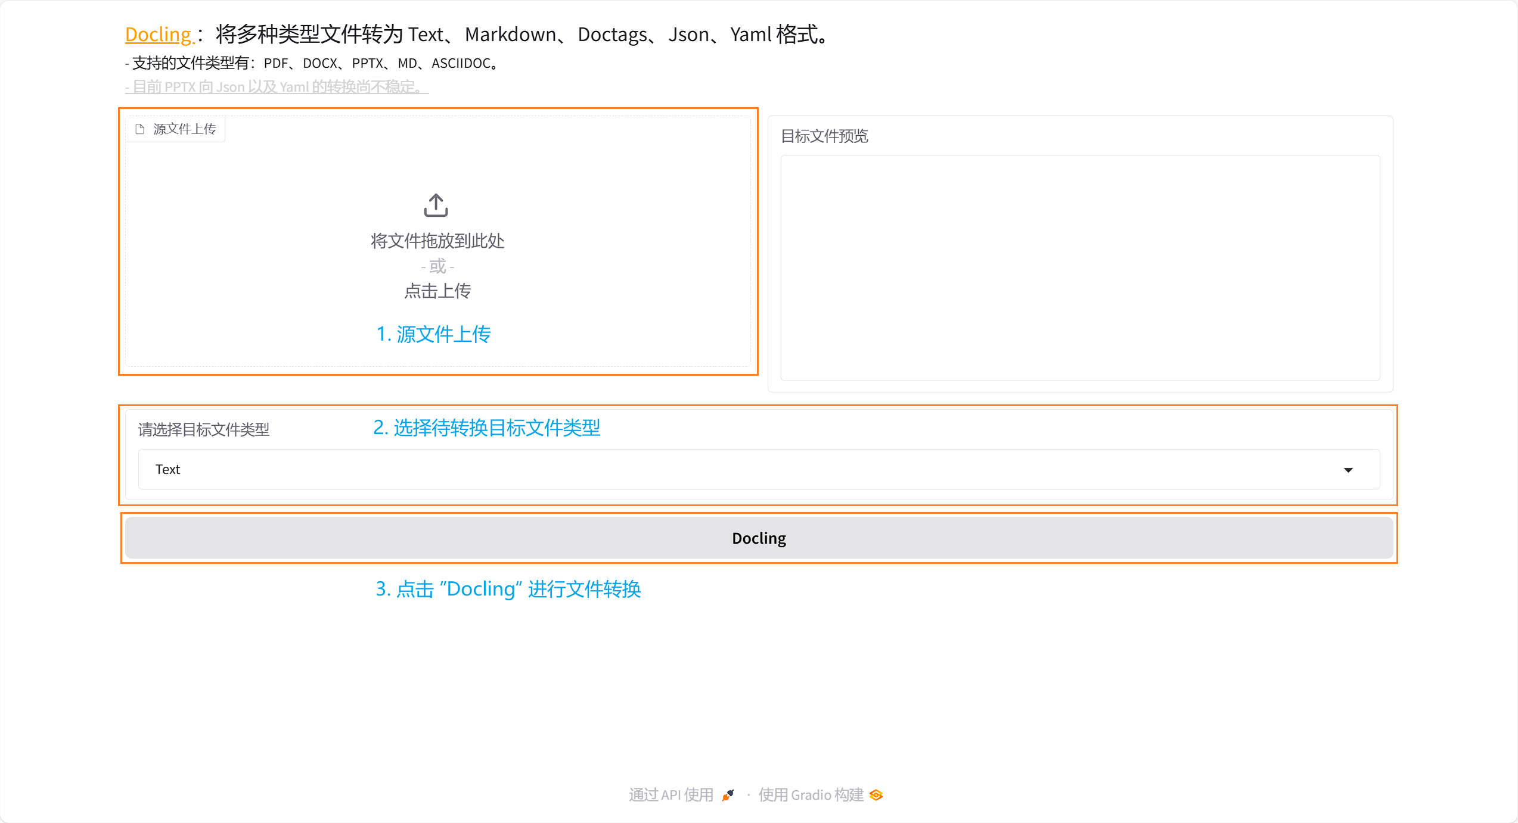Open the 通过 API 使用 link
Image resolution: width=1518 pixels, height=823 pixels.
coord(682,795)
